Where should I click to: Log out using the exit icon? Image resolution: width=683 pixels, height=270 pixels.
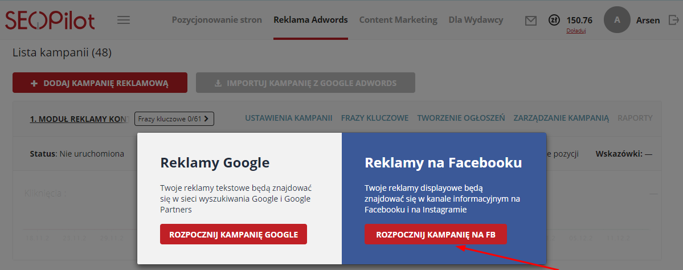point(672,21)
